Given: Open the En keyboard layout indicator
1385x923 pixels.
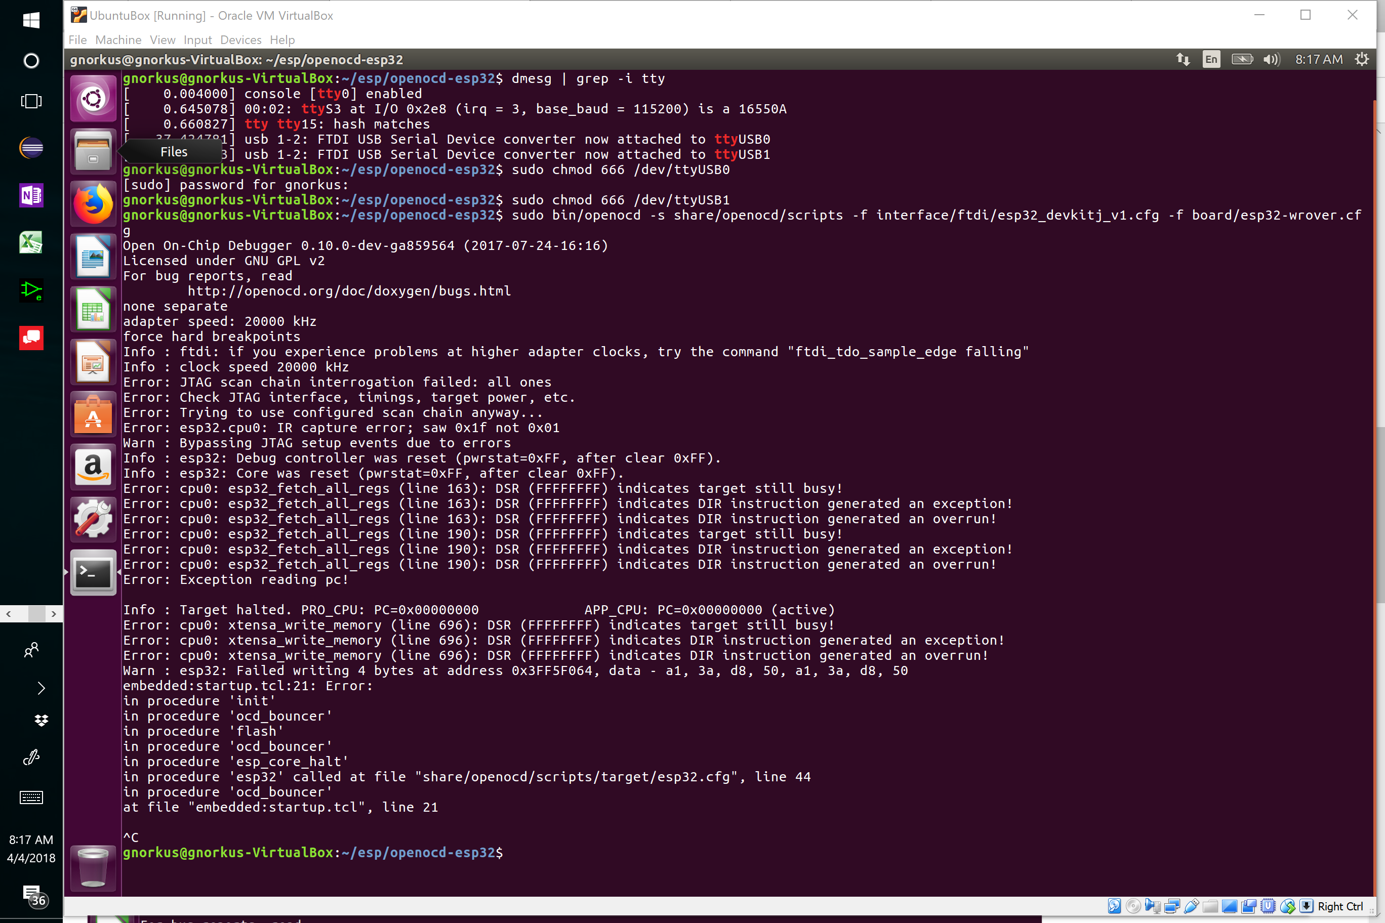Looking at the screenshot, I should coord(1211,59).
